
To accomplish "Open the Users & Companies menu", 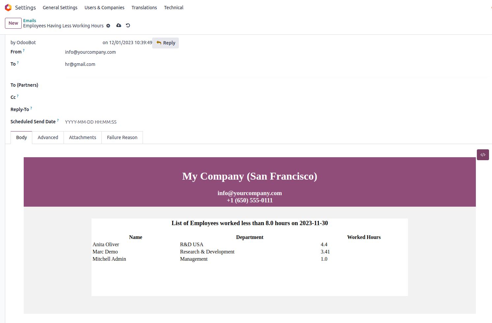I will [104, 8].
